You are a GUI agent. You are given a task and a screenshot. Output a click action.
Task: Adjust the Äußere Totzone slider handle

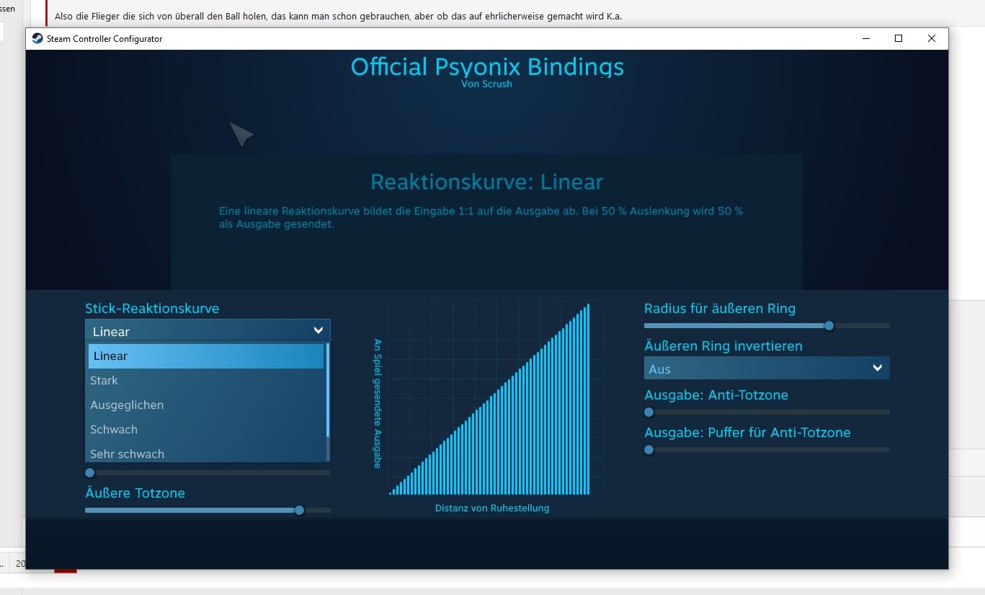pos(300,510)
